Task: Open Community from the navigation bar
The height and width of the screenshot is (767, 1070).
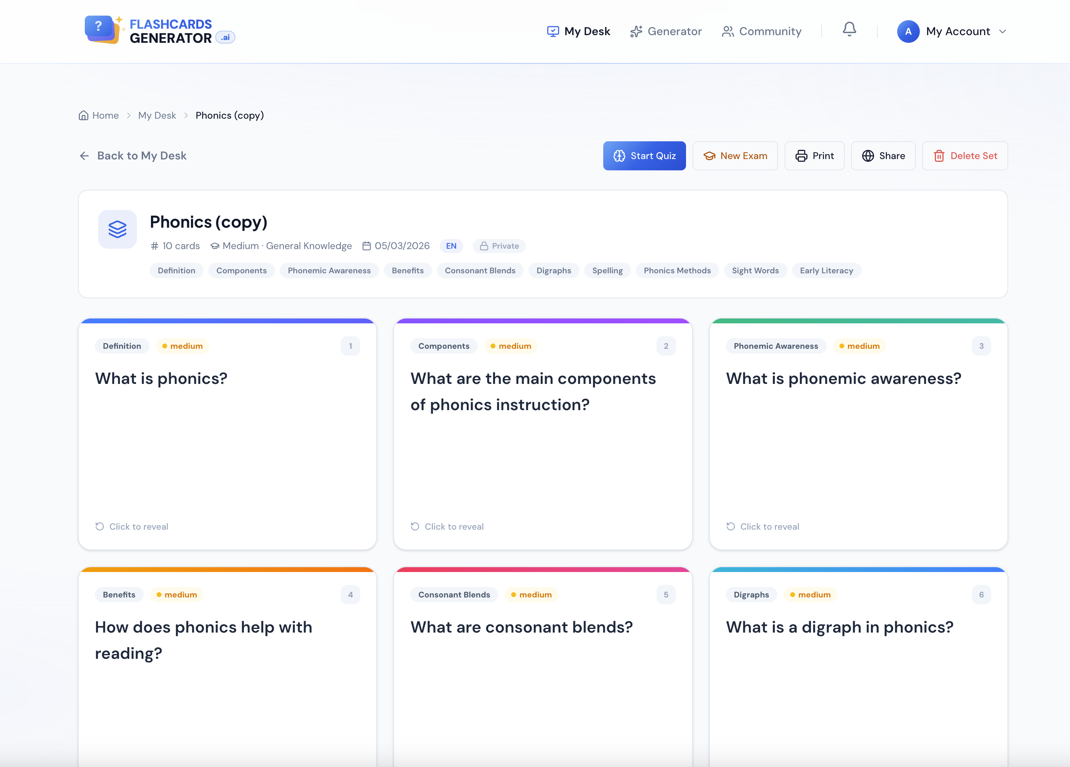Action: coord(770,31)
